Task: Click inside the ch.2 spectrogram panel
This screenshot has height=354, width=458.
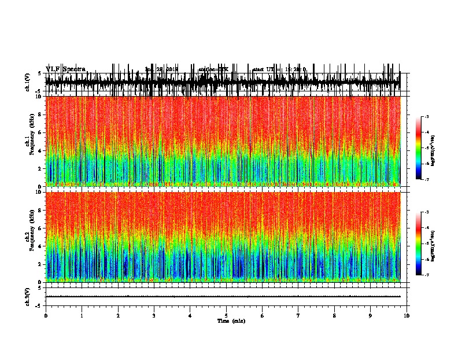Action: [223, 237]
